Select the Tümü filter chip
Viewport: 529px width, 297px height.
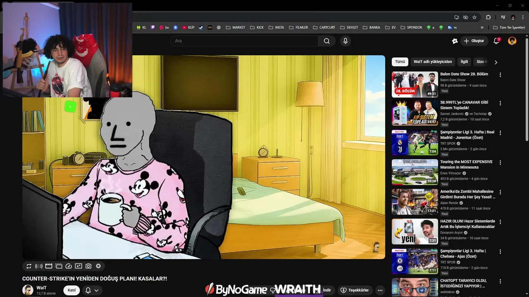pos(400,62)
